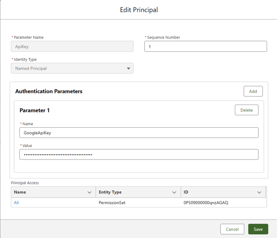This screenshot has width=277, height=238.
Task: Focus the GoogleApiKey name field
Action: tap(138, 133)
